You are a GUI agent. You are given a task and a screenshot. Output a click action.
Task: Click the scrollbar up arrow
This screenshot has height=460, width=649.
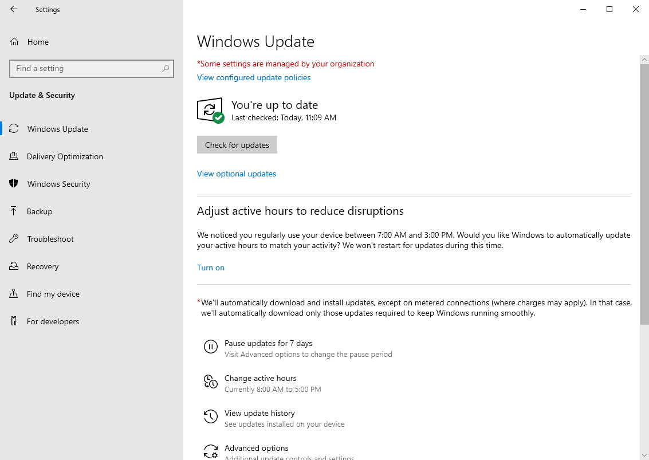coord(644,60)
